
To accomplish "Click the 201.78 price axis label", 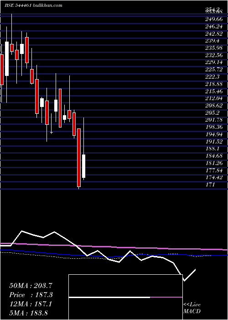I will point(214,120).
